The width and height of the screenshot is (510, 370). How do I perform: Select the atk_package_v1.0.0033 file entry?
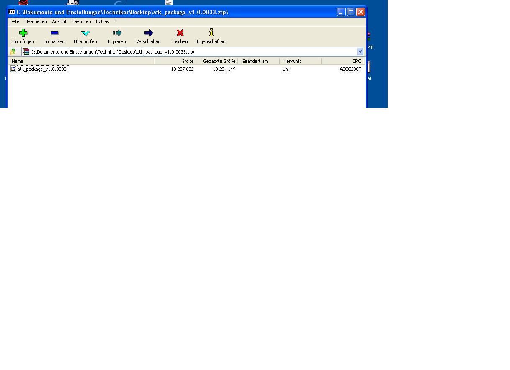(42, 69)
